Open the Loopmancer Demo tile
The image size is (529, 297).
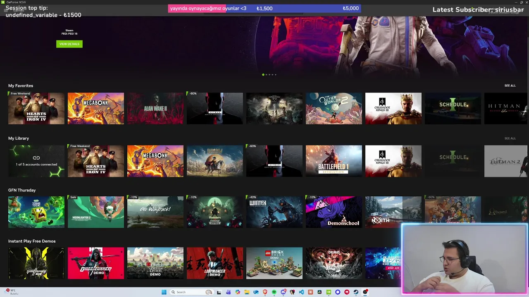pos(215,263)
